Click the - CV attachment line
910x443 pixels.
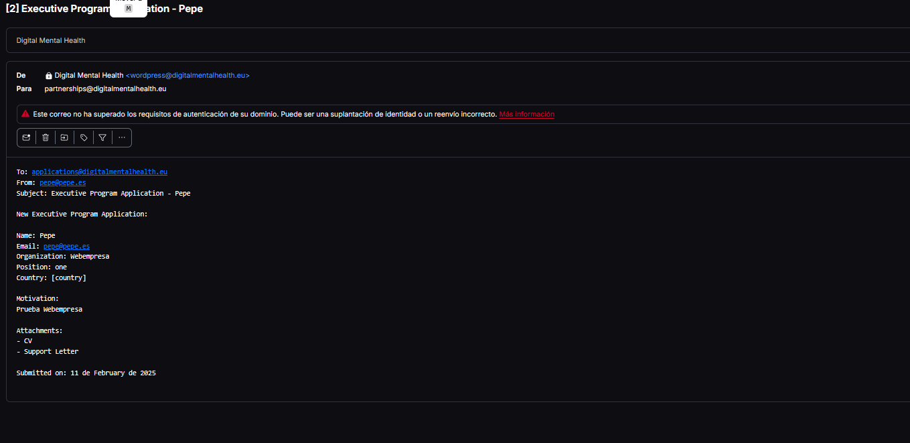pos(24,341)
